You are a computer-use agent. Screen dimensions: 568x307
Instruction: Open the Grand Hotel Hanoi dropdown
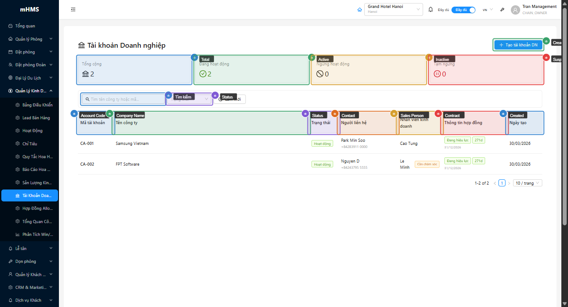393,9
